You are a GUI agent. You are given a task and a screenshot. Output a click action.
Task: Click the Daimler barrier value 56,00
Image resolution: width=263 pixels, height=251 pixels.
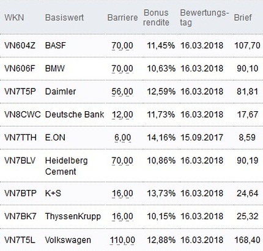[x=122, y=92]
